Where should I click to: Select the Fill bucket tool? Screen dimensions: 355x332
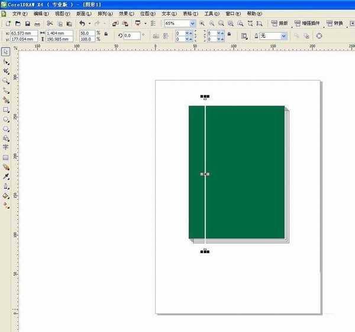coord(6,196)
